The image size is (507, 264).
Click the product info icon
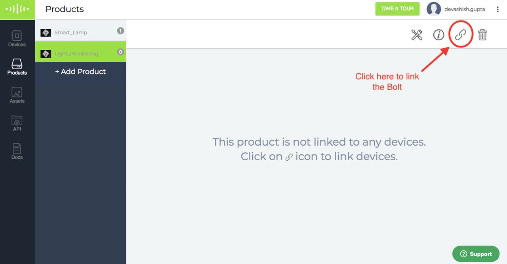[x=438, y=35]
